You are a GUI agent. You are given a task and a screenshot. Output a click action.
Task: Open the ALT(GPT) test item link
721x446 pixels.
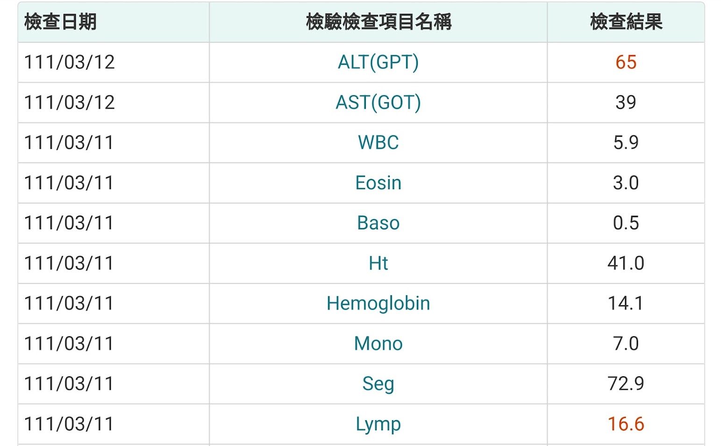point(378,62)
